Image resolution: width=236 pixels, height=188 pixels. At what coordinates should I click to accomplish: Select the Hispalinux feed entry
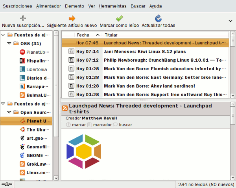point(35,60)
